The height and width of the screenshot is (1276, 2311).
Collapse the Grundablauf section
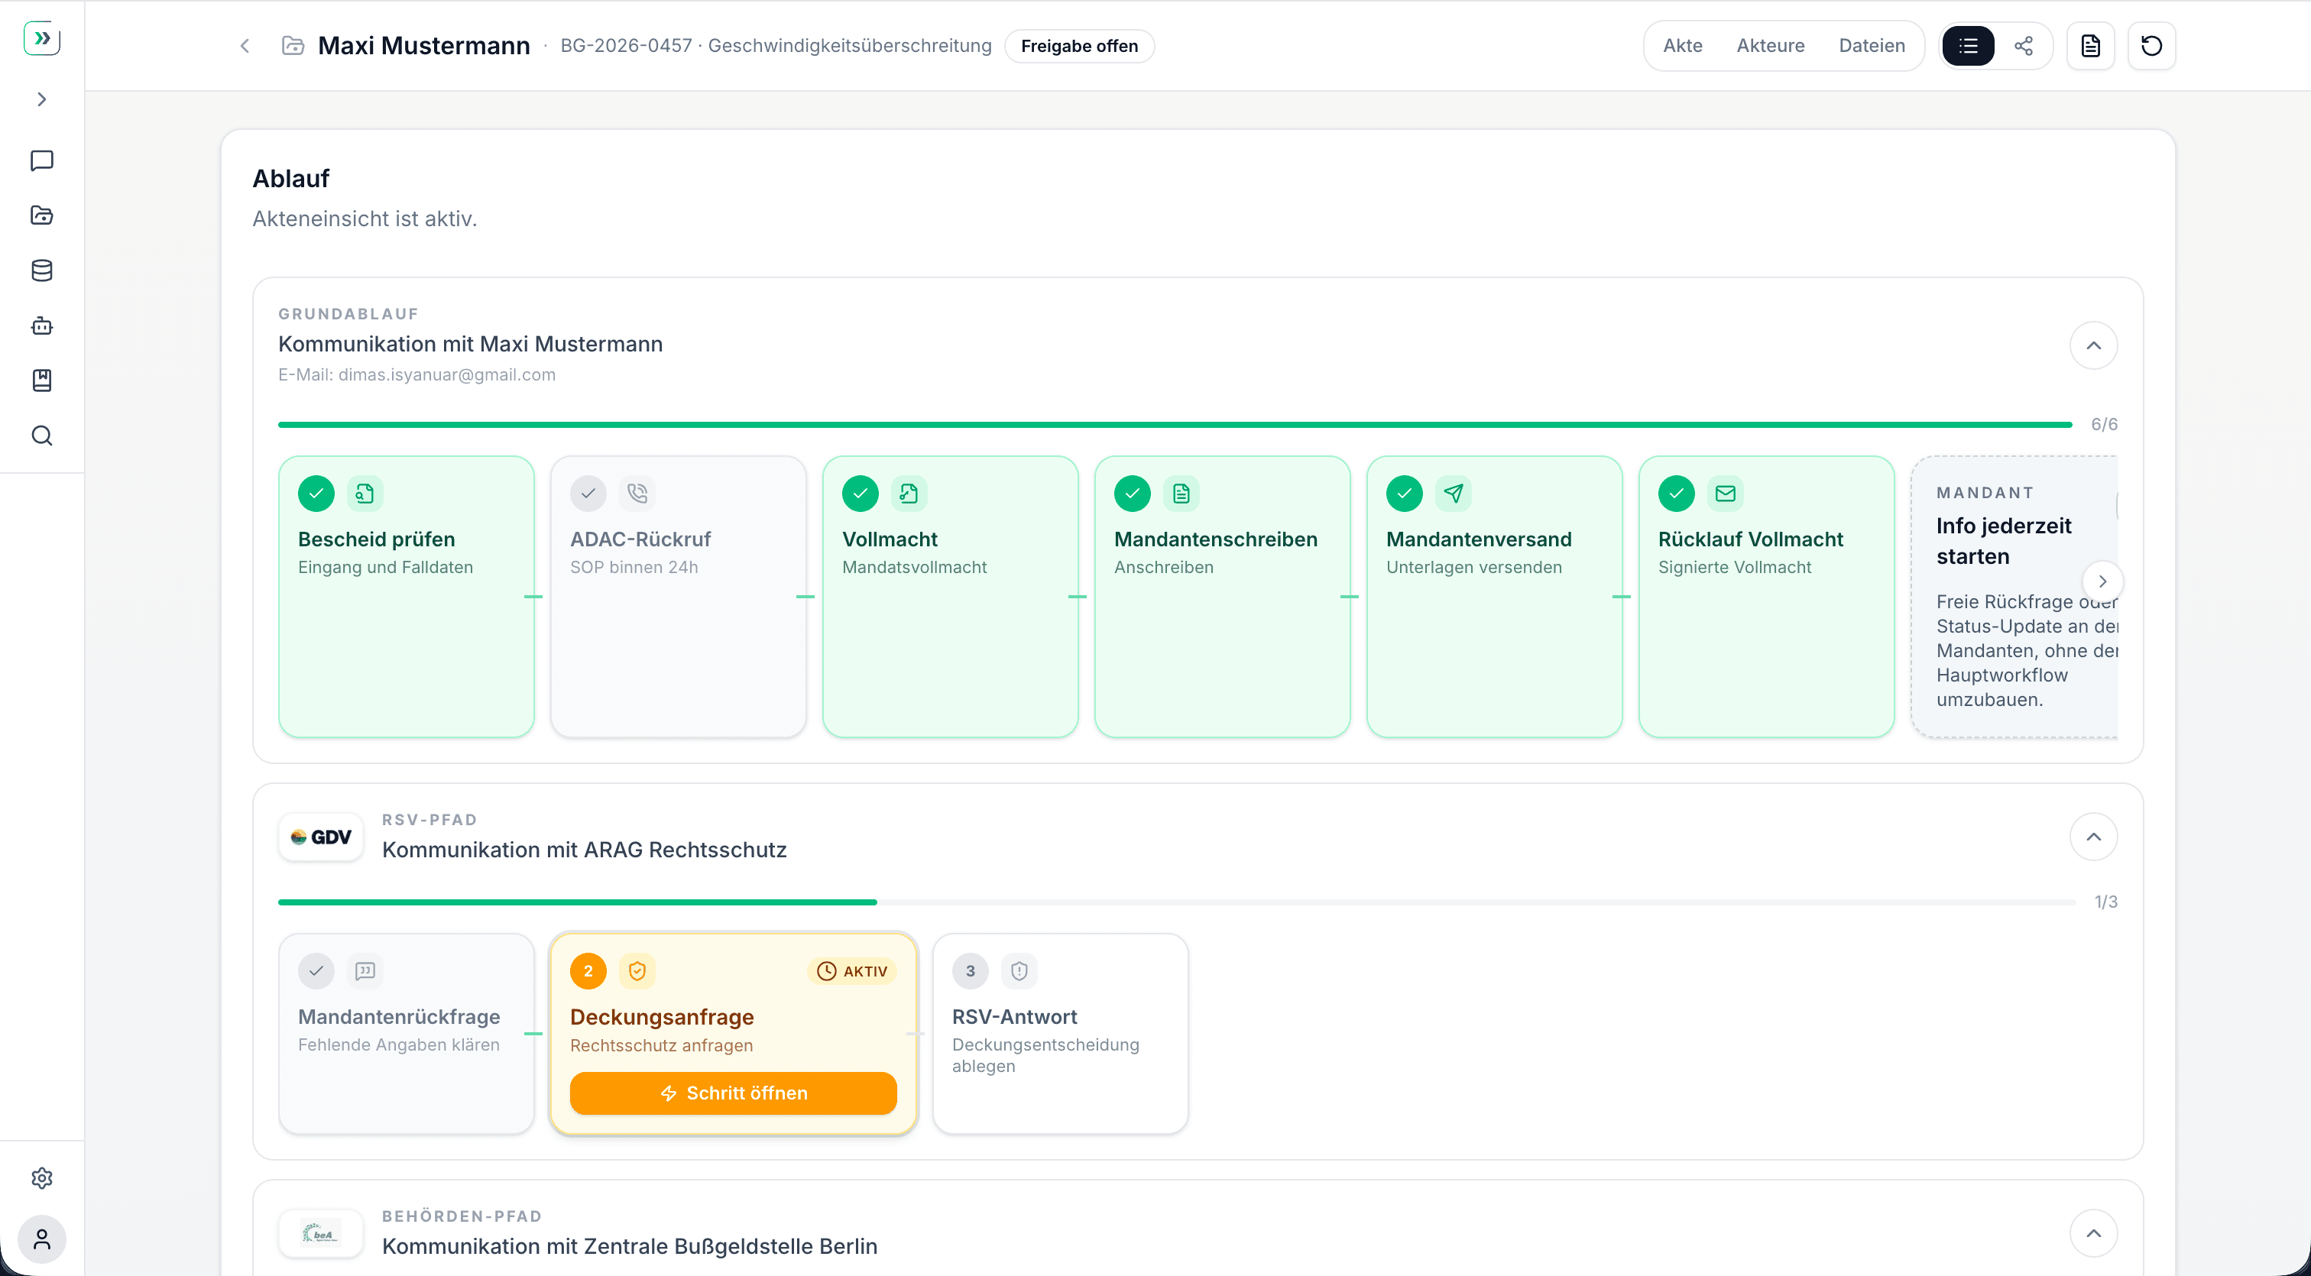2093,346
